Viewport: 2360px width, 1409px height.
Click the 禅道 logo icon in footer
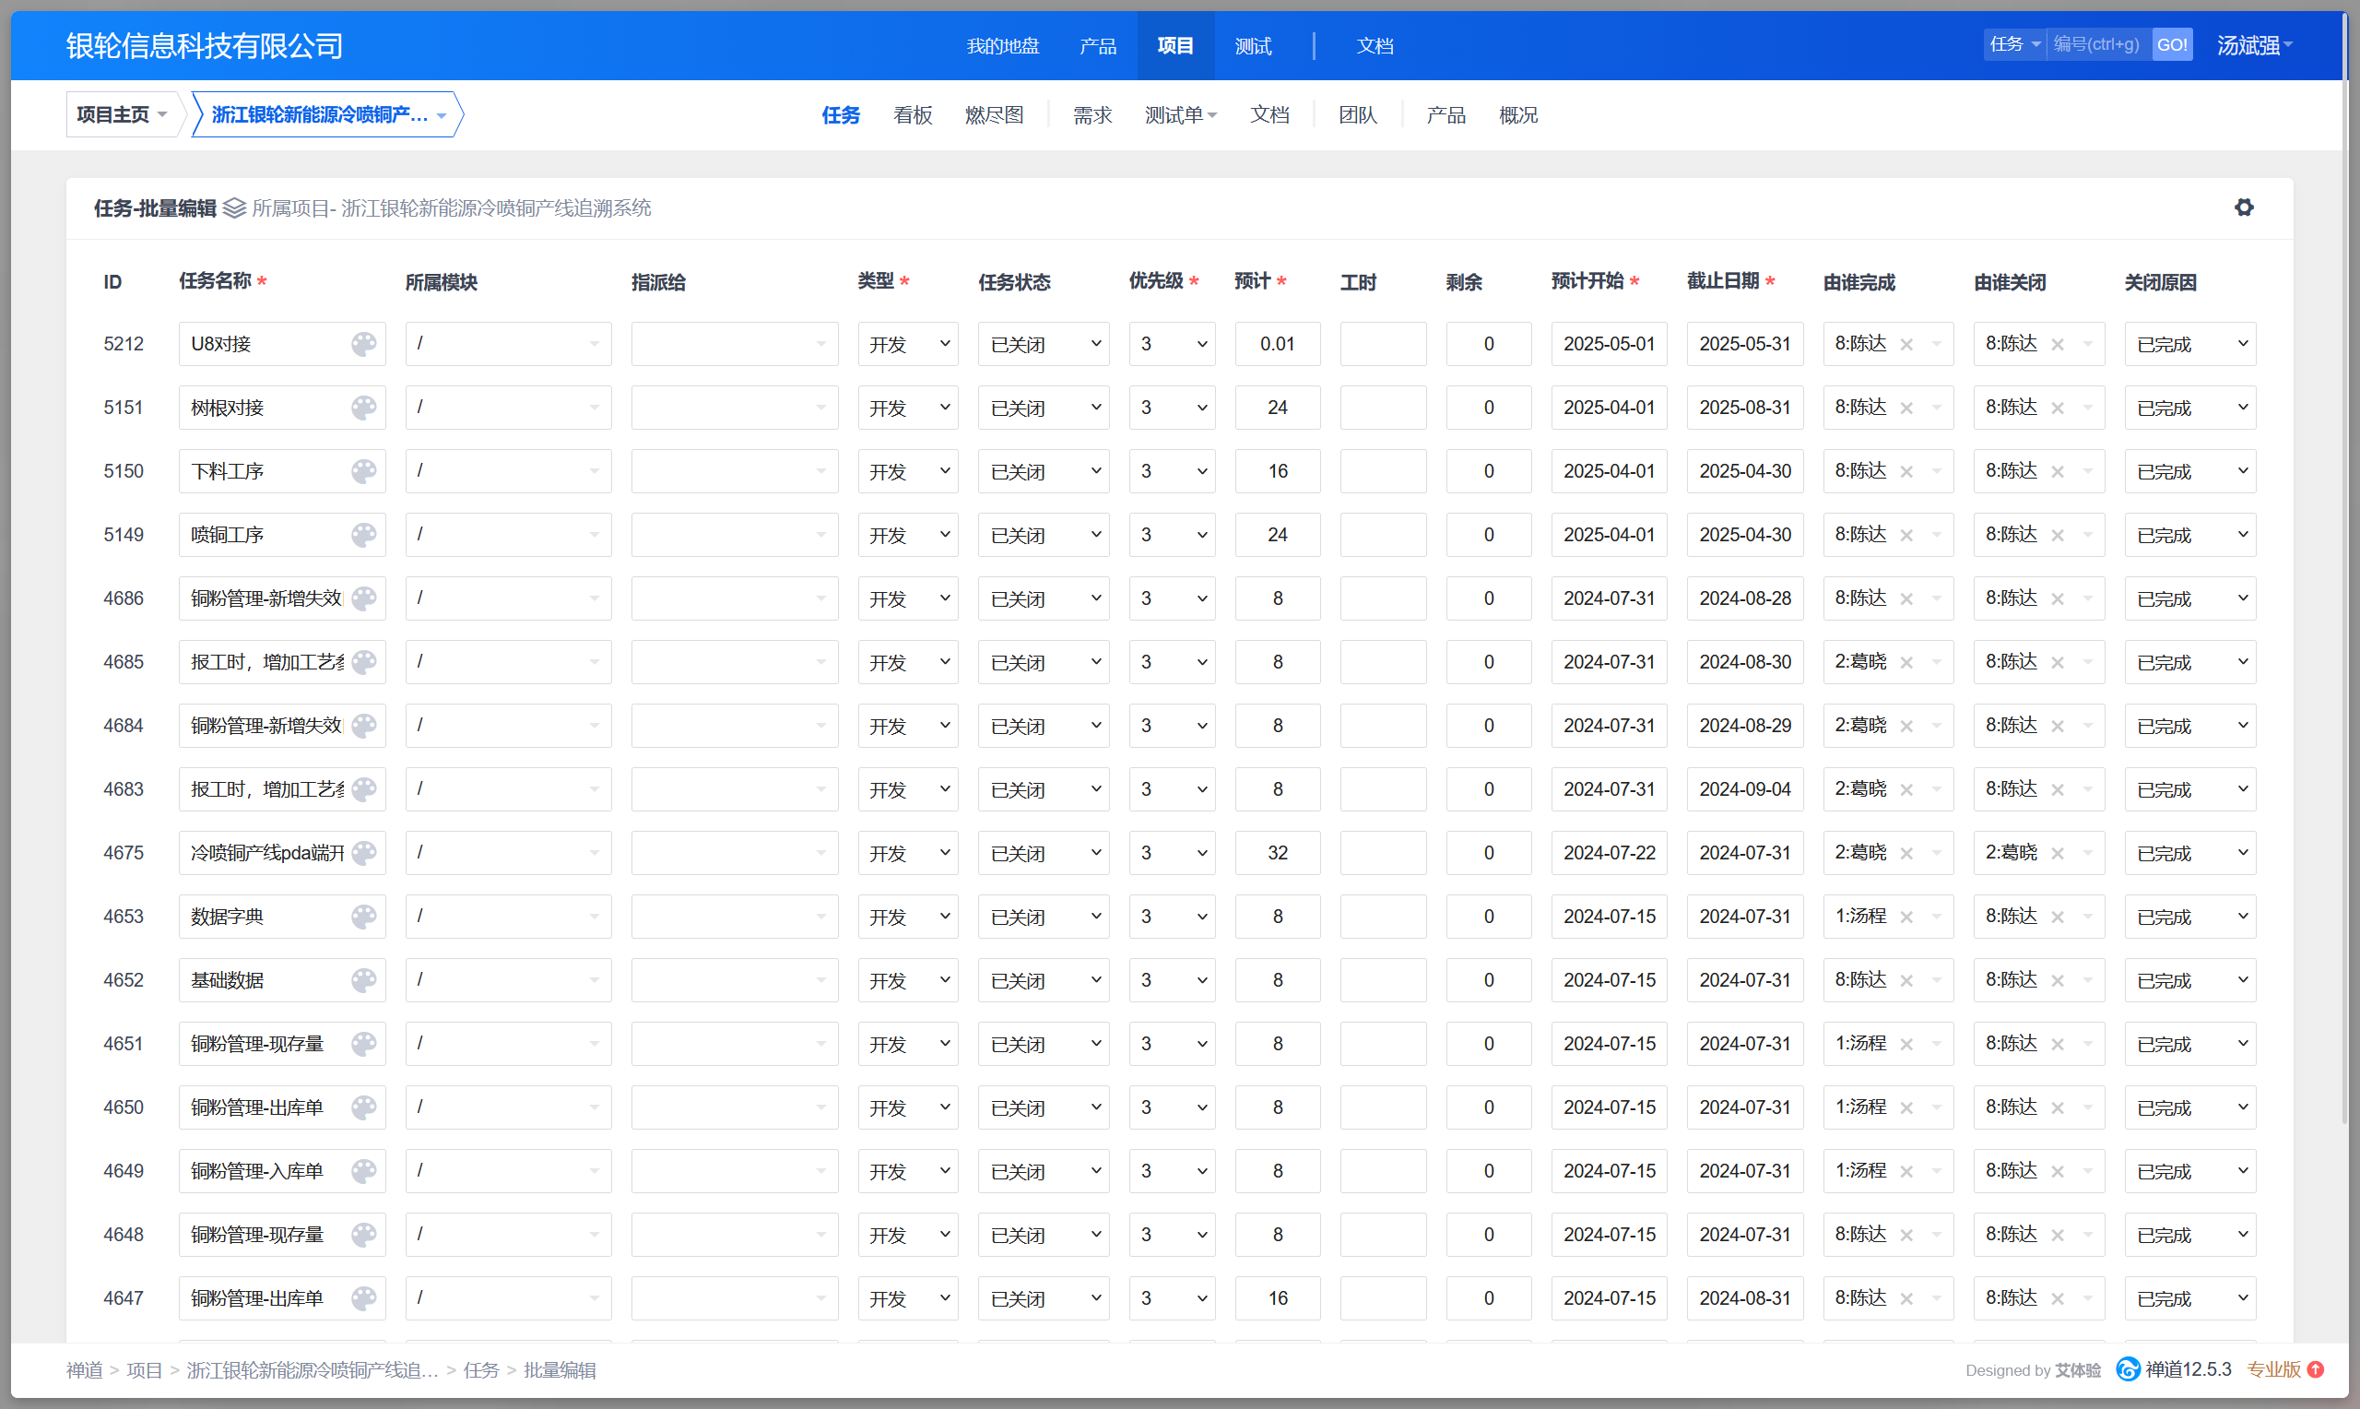coord(2128,1369)
